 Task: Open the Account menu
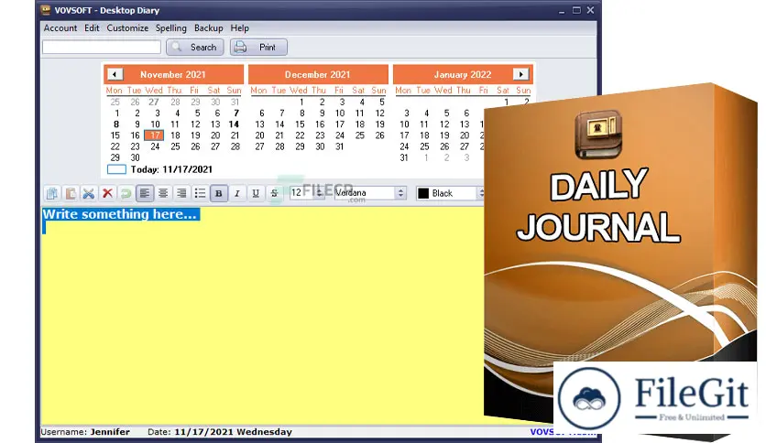(x=60, y=27)
